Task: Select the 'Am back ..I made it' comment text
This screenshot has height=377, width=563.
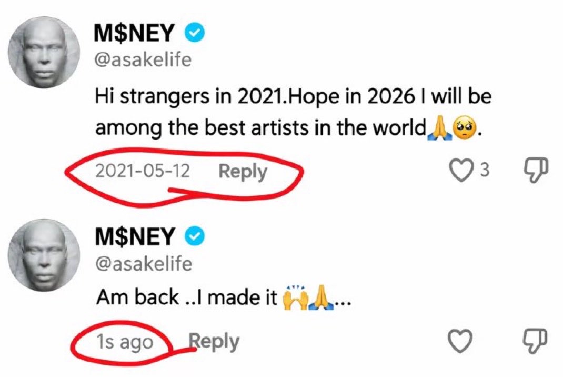Action: coord(223,297)
